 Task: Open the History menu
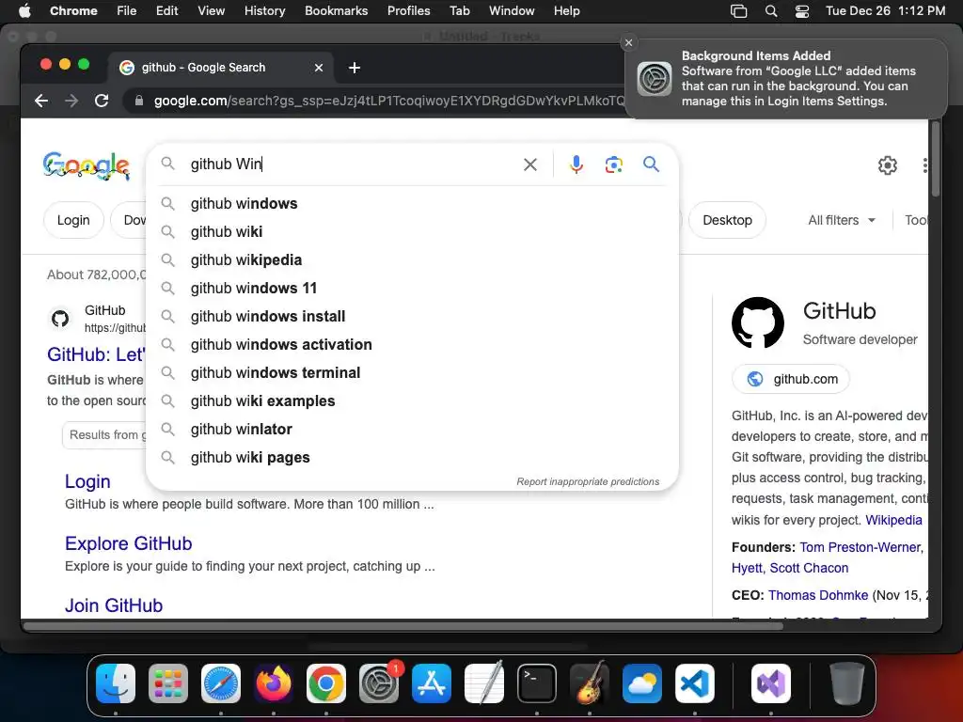(264, 10)
